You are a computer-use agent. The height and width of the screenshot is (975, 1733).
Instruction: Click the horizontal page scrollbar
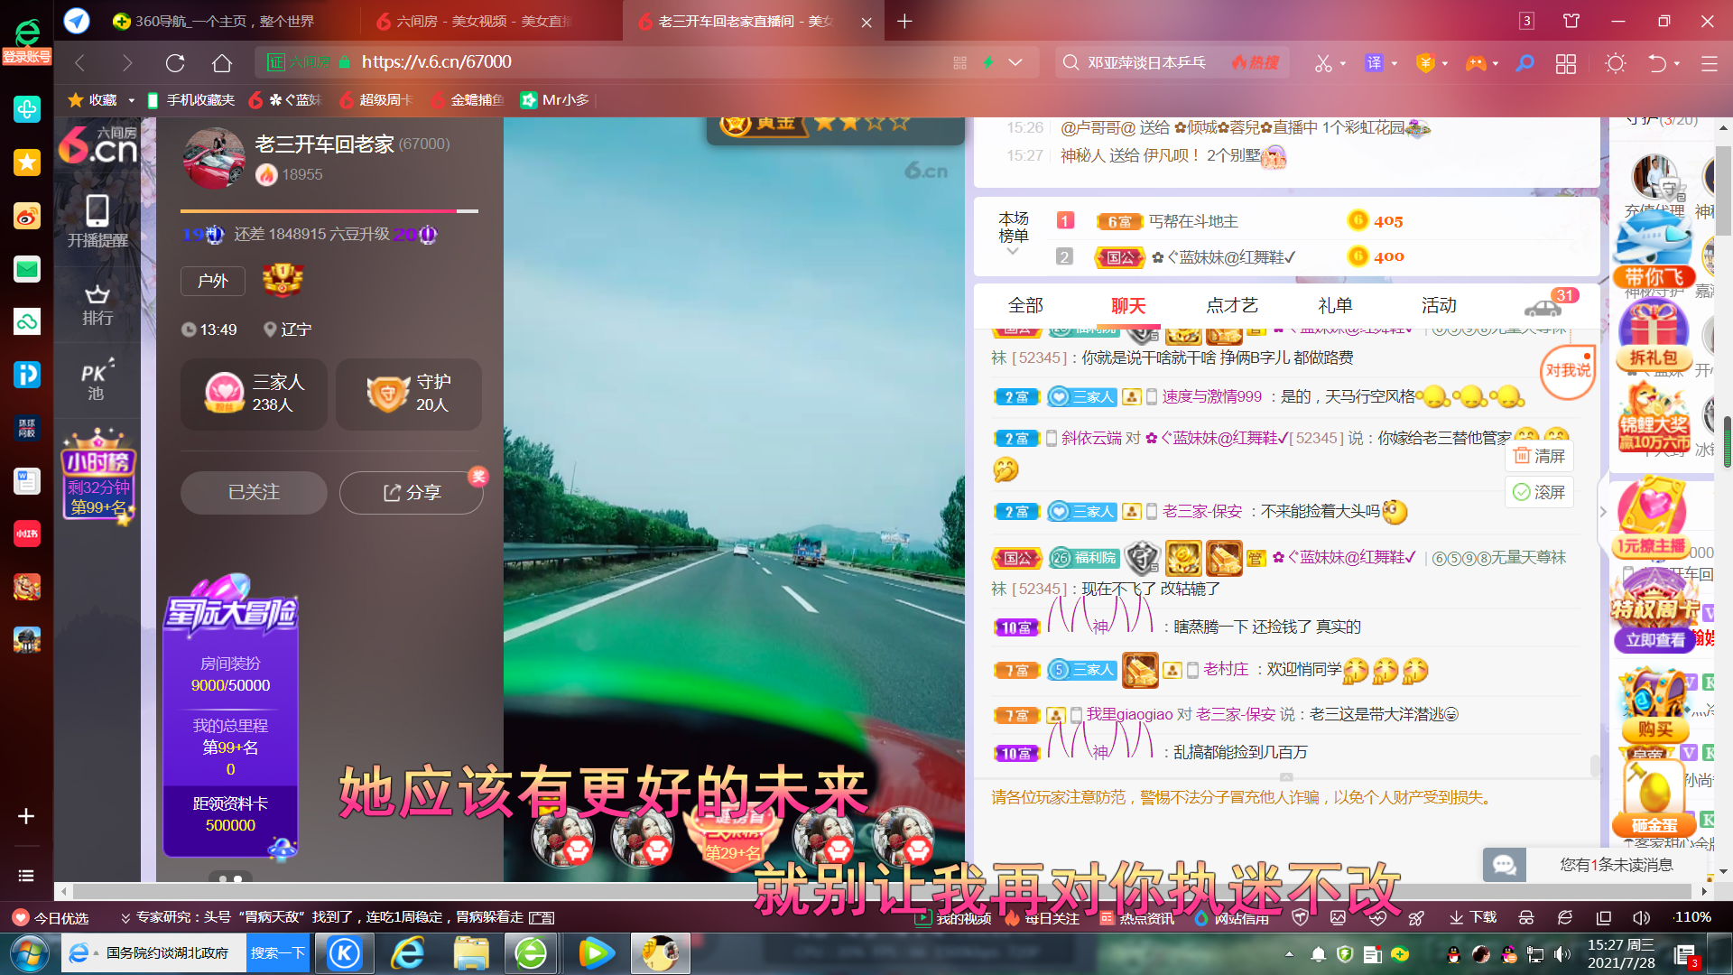coord(883,891)
